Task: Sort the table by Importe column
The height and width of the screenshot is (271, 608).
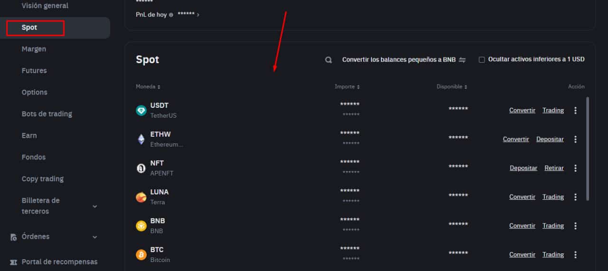Action: (x=347, y=87)
